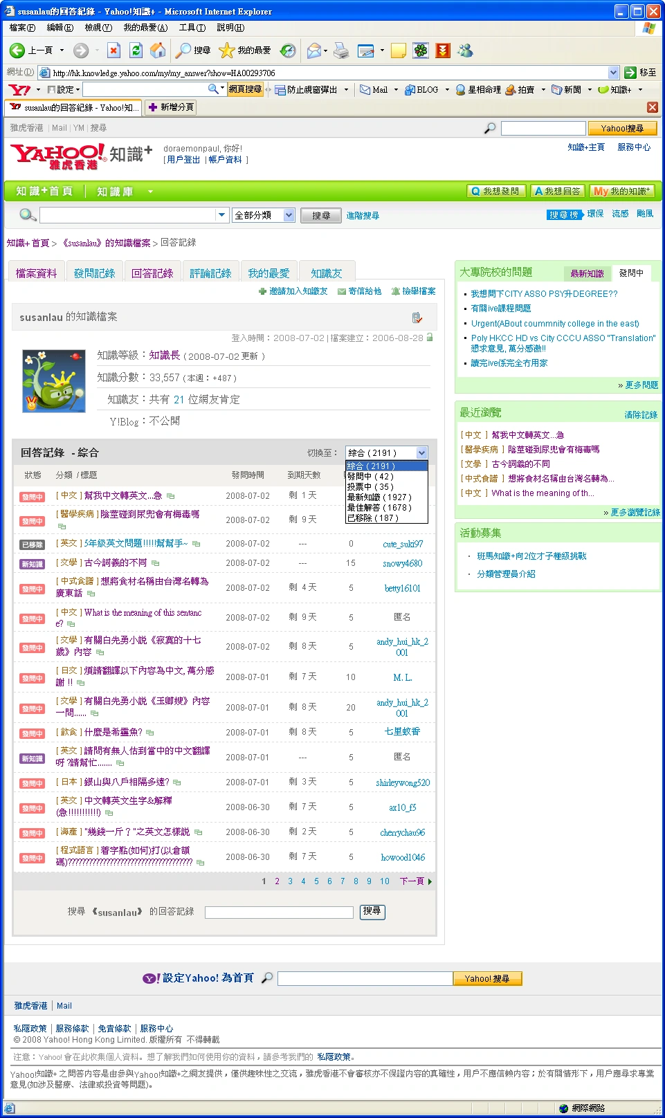The image size is (665, 1118).
Task: Click the 網頁搜尋 Yahoo toolbar button
Action: (x=246, y=89)
